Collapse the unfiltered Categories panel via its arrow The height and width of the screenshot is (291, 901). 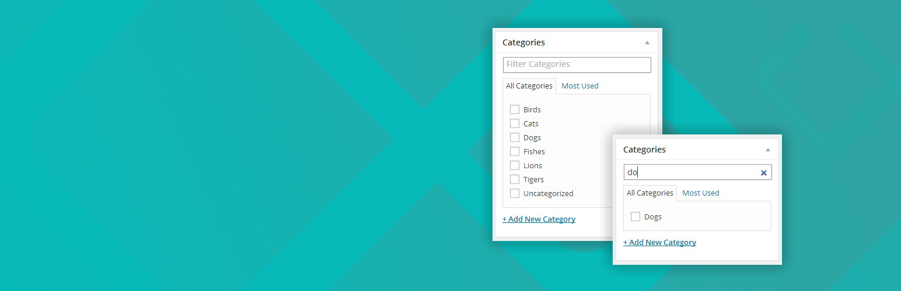pyautogui.click(x=647, y=42)
